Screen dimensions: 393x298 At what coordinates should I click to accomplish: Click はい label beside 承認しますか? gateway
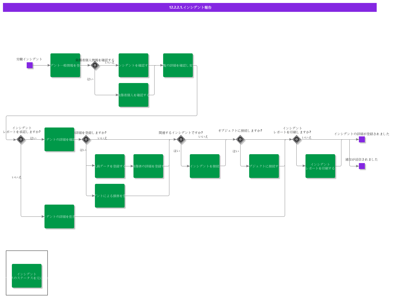point(33,138)
